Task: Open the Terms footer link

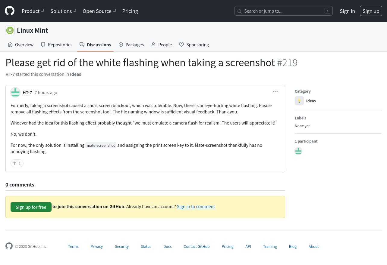Action: (73, 246)
